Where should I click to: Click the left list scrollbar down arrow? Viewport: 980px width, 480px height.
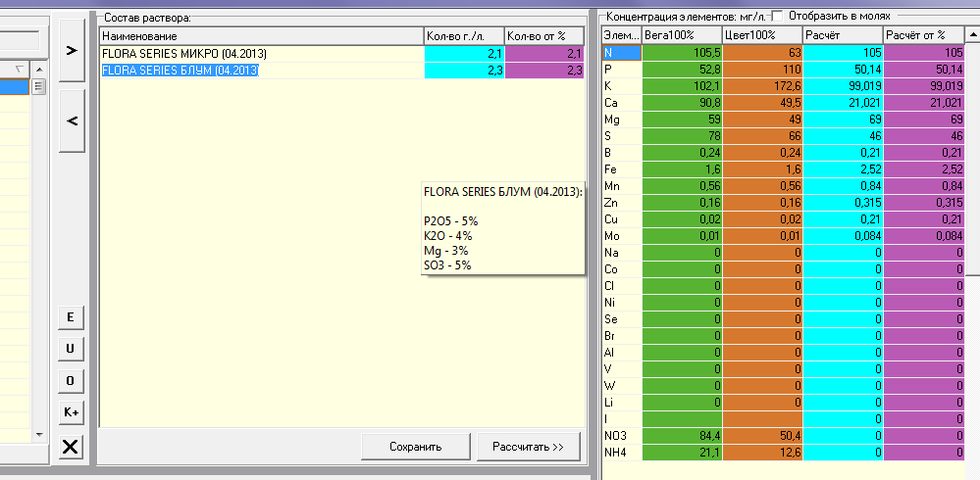(39, 433)
